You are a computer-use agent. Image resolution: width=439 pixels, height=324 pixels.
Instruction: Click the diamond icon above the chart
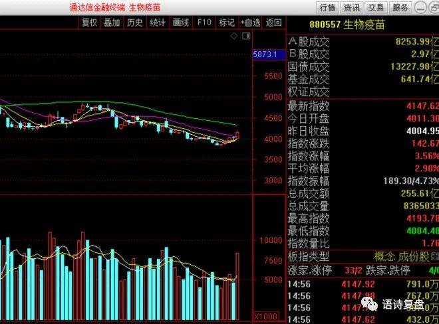click(233, 36)
